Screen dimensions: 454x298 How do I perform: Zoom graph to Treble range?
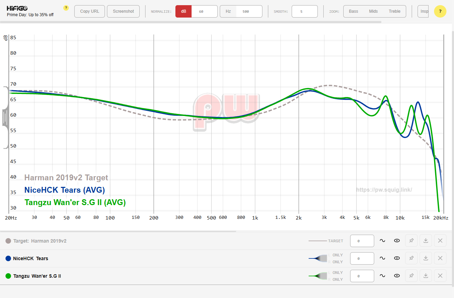(x=394, y=11)
